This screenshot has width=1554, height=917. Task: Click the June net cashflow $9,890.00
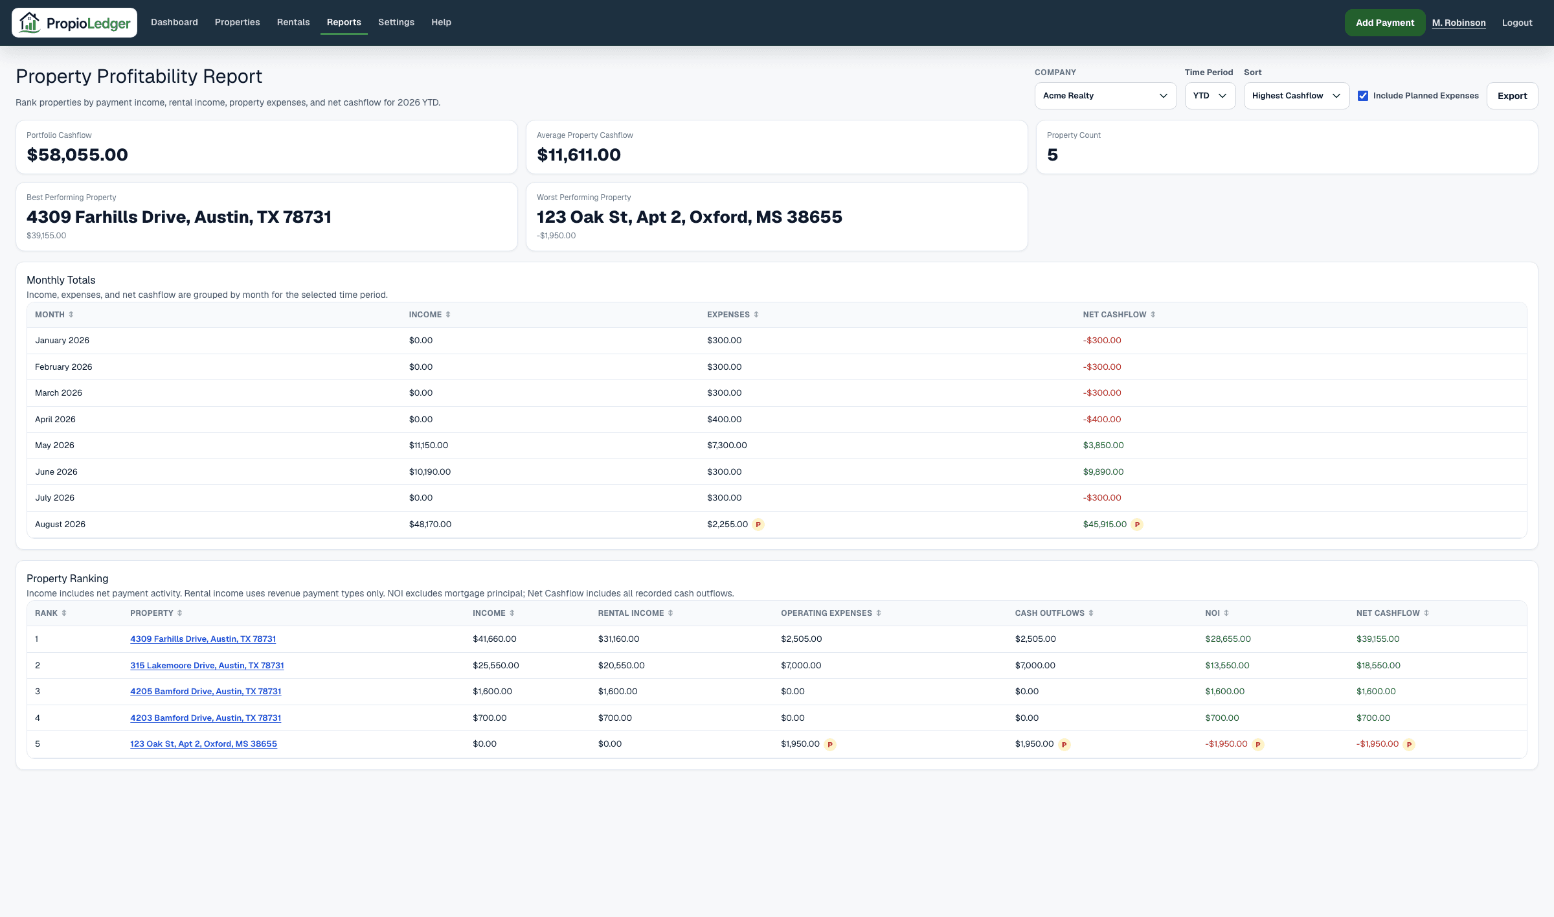1103,472
